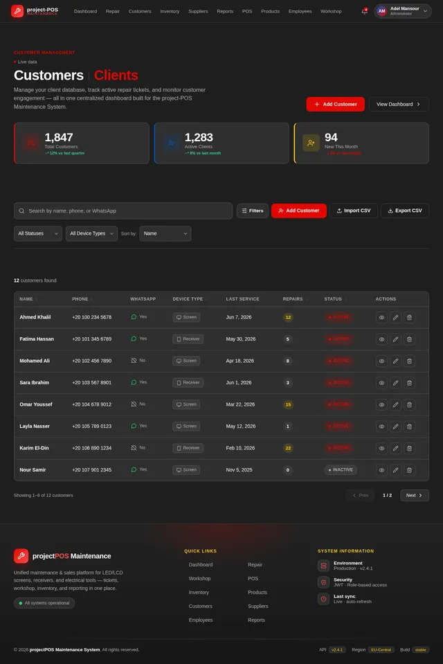The image size is (443, 664).
Task: Switch to Workshop in top navigation
Action: click(331, 12)
